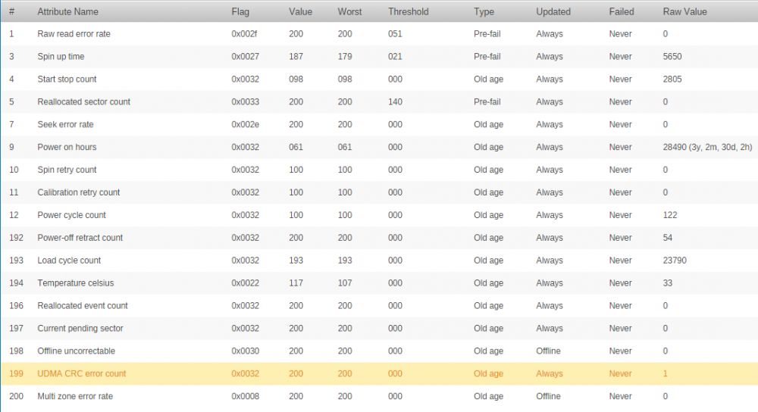Select the Power-off retract count attribute
Viewport: 758px width, 412px height.
coord(80,238)
